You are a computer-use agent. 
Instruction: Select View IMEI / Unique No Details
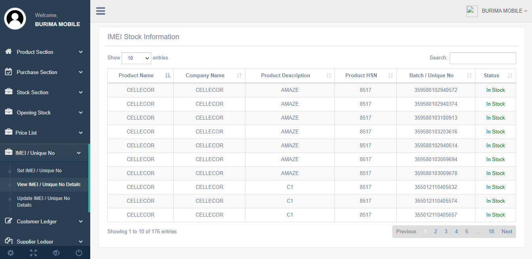click(x=49, y=185)
